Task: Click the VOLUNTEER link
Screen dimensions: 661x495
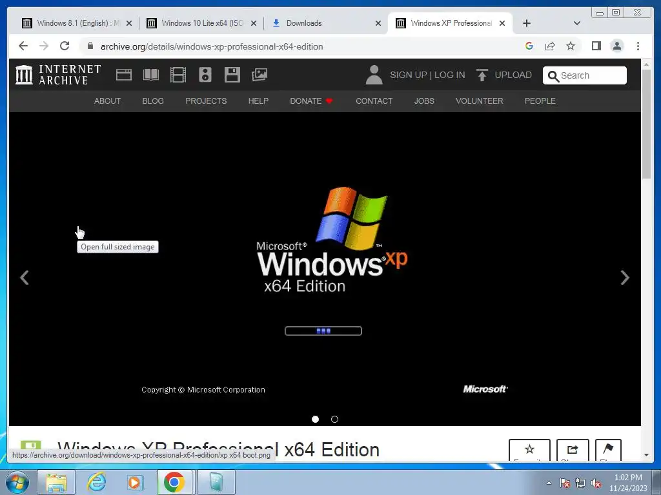Action: click(x=480, y=101)
